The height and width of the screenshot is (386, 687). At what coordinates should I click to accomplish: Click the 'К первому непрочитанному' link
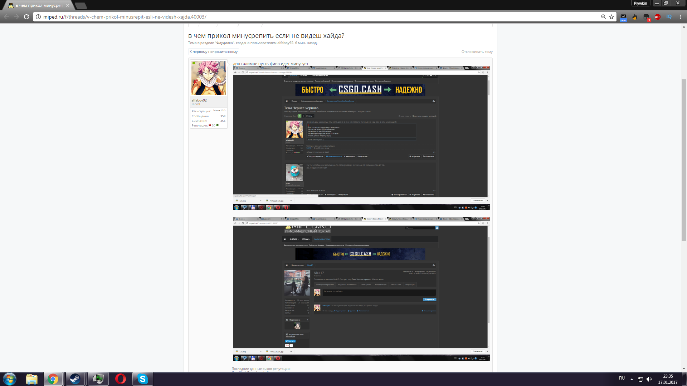[214, 52]
